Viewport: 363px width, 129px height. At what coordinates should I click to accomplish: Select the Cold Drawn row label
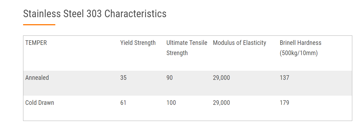pos(39,103)
